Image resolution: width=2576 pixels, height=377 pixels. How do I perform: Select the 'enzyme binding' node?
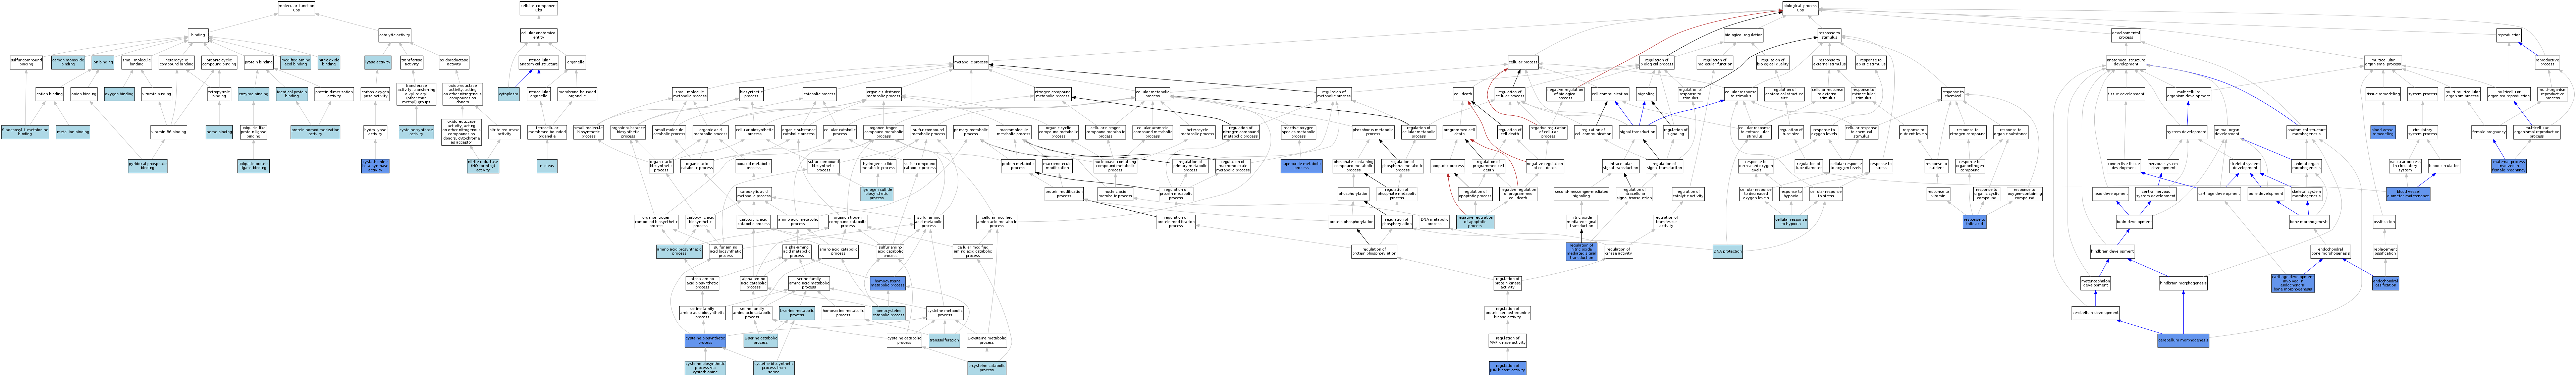(254, 94)
